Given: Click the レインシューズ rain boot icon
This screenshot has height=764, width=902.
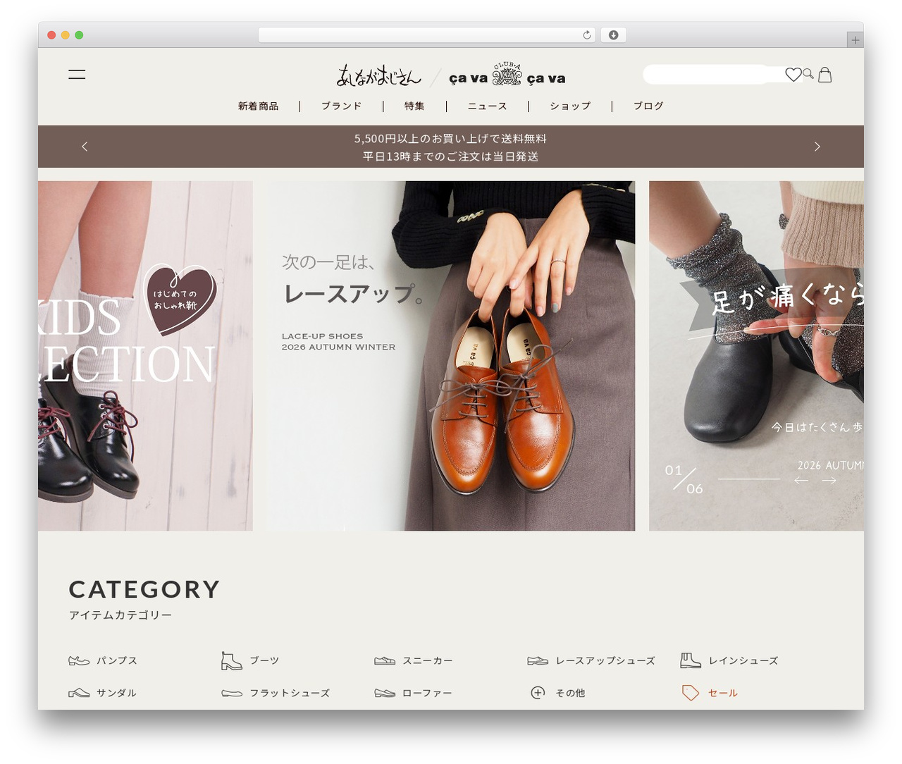Looking at the screenshot, I should click(x=691, y=660).
